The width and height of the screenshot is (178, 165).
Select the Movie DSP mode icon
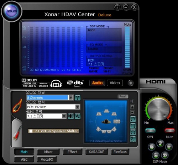(x=152, y=147)
